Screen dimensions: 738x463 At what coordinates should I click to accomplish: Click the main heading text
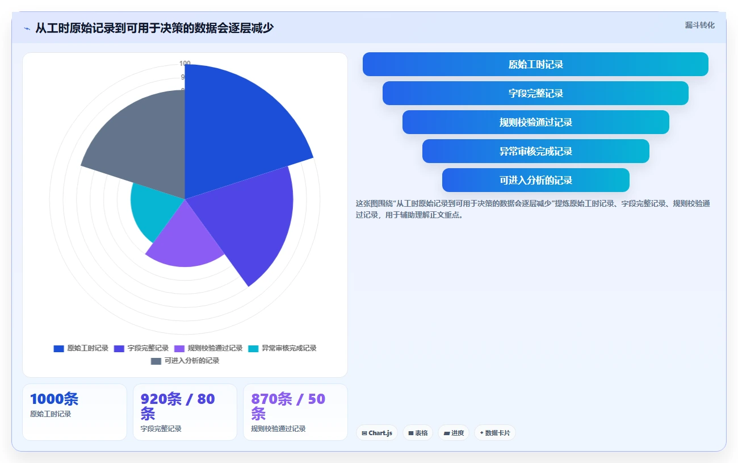click(154, 28)
